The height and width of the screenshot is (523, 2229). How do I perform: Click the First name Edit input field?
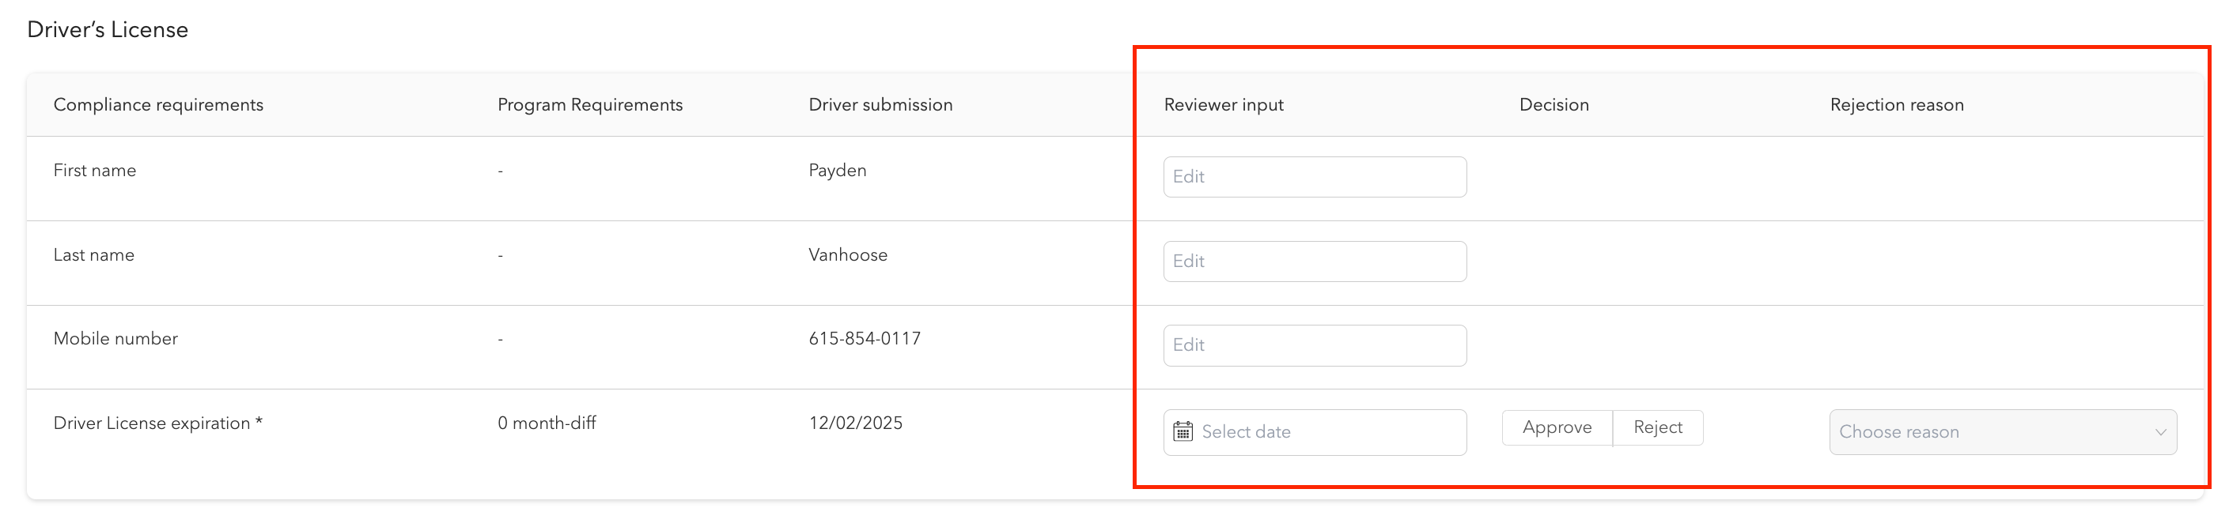1314,176
